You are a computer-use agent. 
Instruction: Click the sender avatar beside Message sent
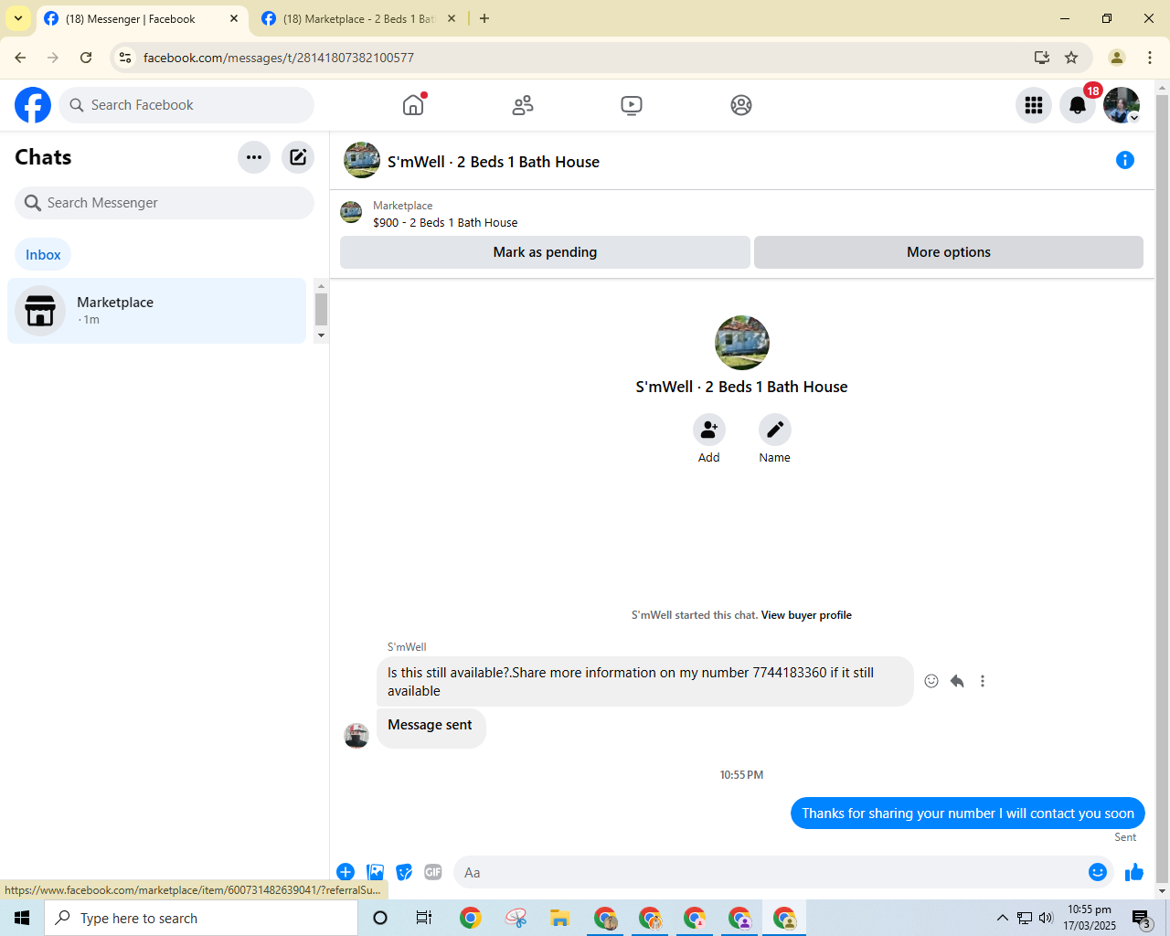pyautogui.click(x=356, y=736)
